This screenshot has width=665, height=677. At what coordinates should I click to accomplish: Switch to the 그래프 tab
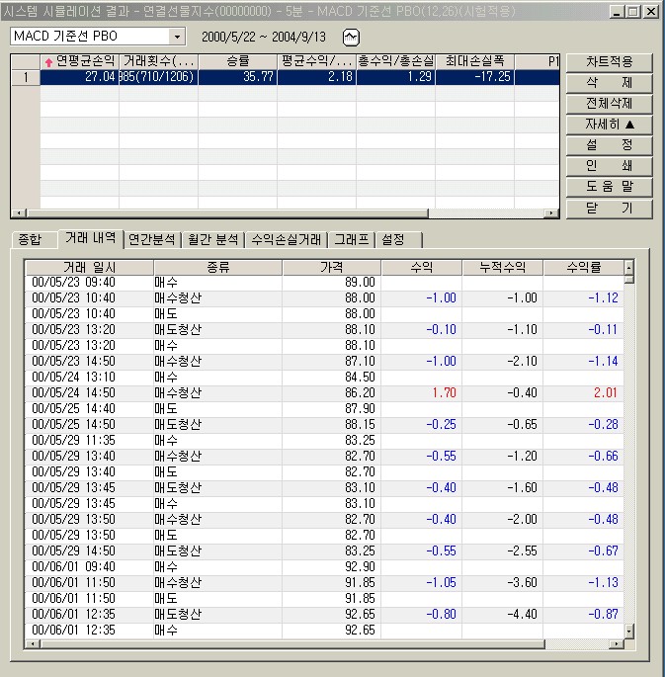tap(351, 239)
